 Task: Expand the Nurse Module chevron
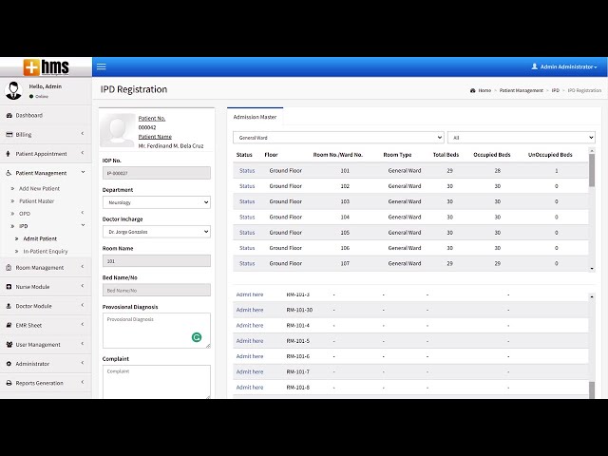click(x=83, y=286)
